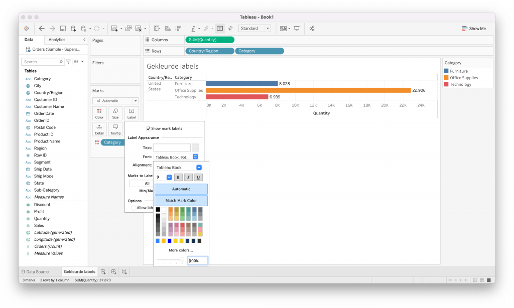Viewport: 514px width, 308px height.
Task: Switch to the Analytics tab
Action: tap(57, 40)
